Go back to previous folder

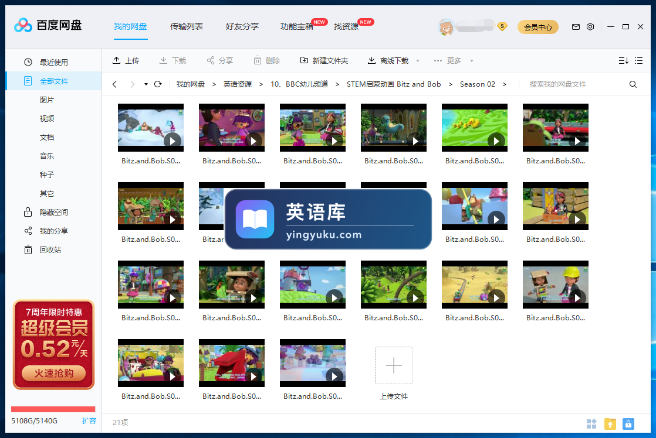point(114,84)
